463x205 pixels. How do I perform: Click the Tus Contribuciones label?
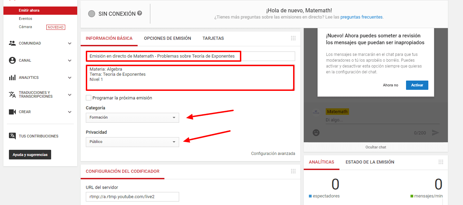[38, 136]
